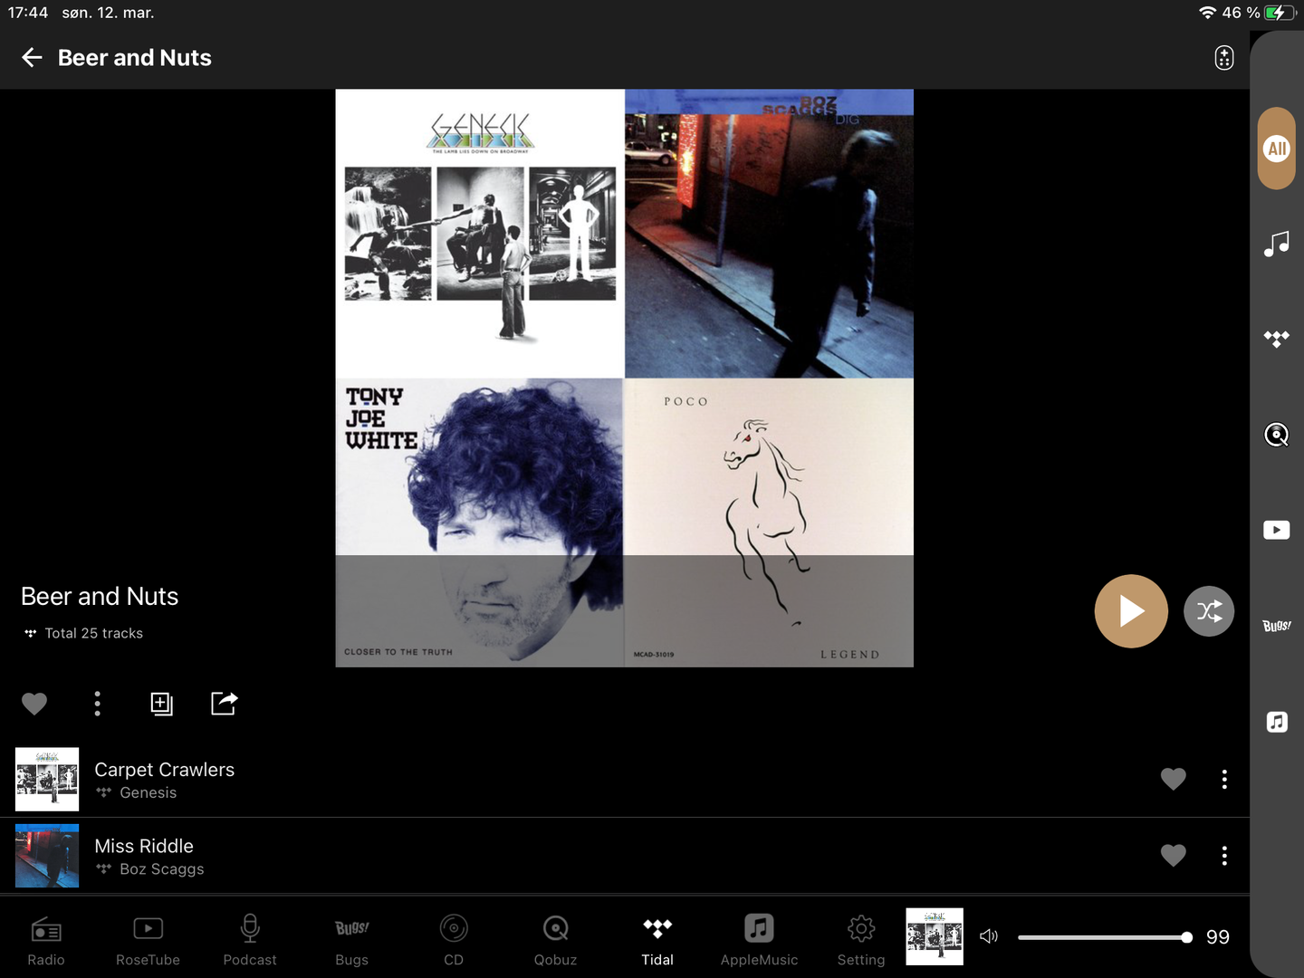The width and height of the screenshot is (1304, 978).
Task: Select the All sources sidebar filter
Action: pos(1277,149)
